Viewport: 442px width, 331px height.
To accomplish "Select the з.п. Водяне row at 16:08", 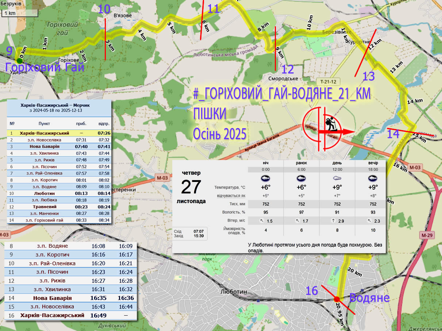I will [71, 246].
